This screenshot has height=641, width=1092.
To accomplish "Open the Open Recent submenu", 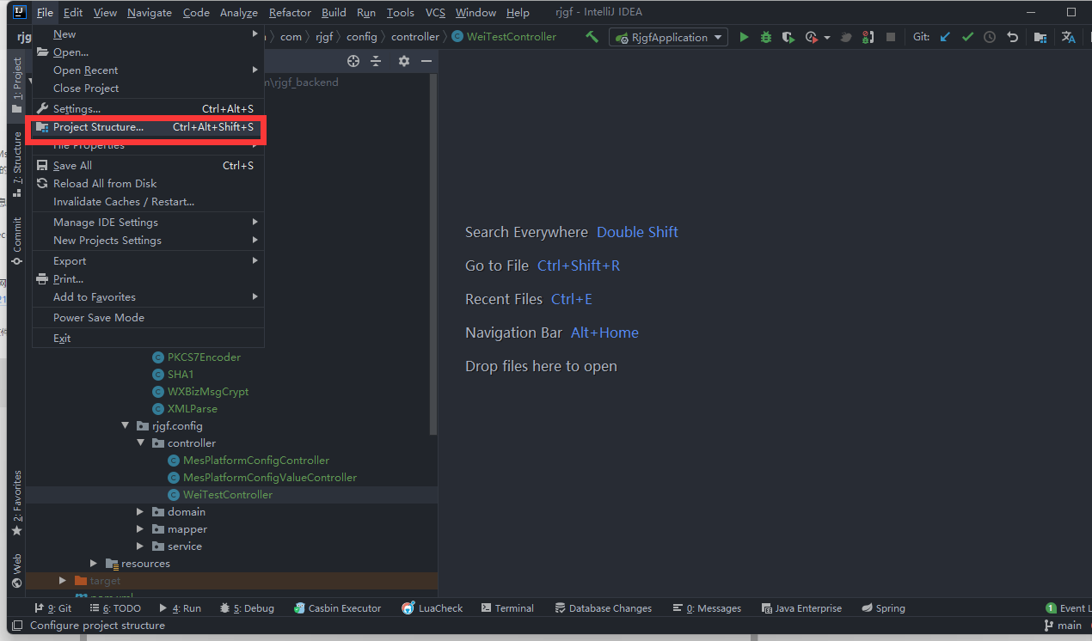I will pyautogui.click(x=148, y=70).
